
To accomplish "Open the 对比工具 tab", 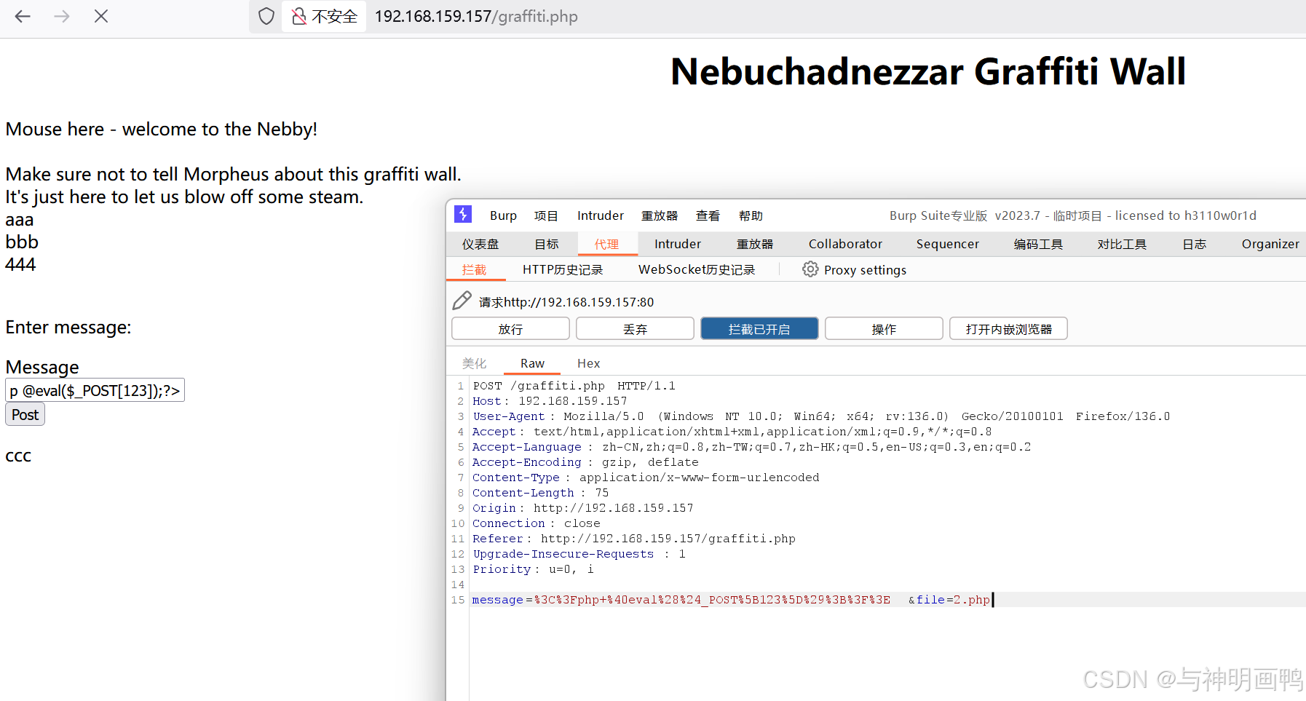I will click(x=1122, y=244).
